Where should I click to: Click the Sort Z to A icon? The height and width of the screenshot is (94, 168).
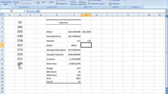click(38, 2)
